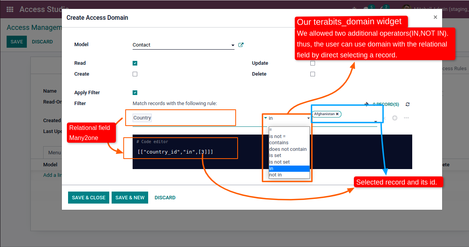The height and width of the screenshot is (247, 469).
Task: Enable the Create permission checkbox
Action: pyautogui.click(x=135, y=74)
